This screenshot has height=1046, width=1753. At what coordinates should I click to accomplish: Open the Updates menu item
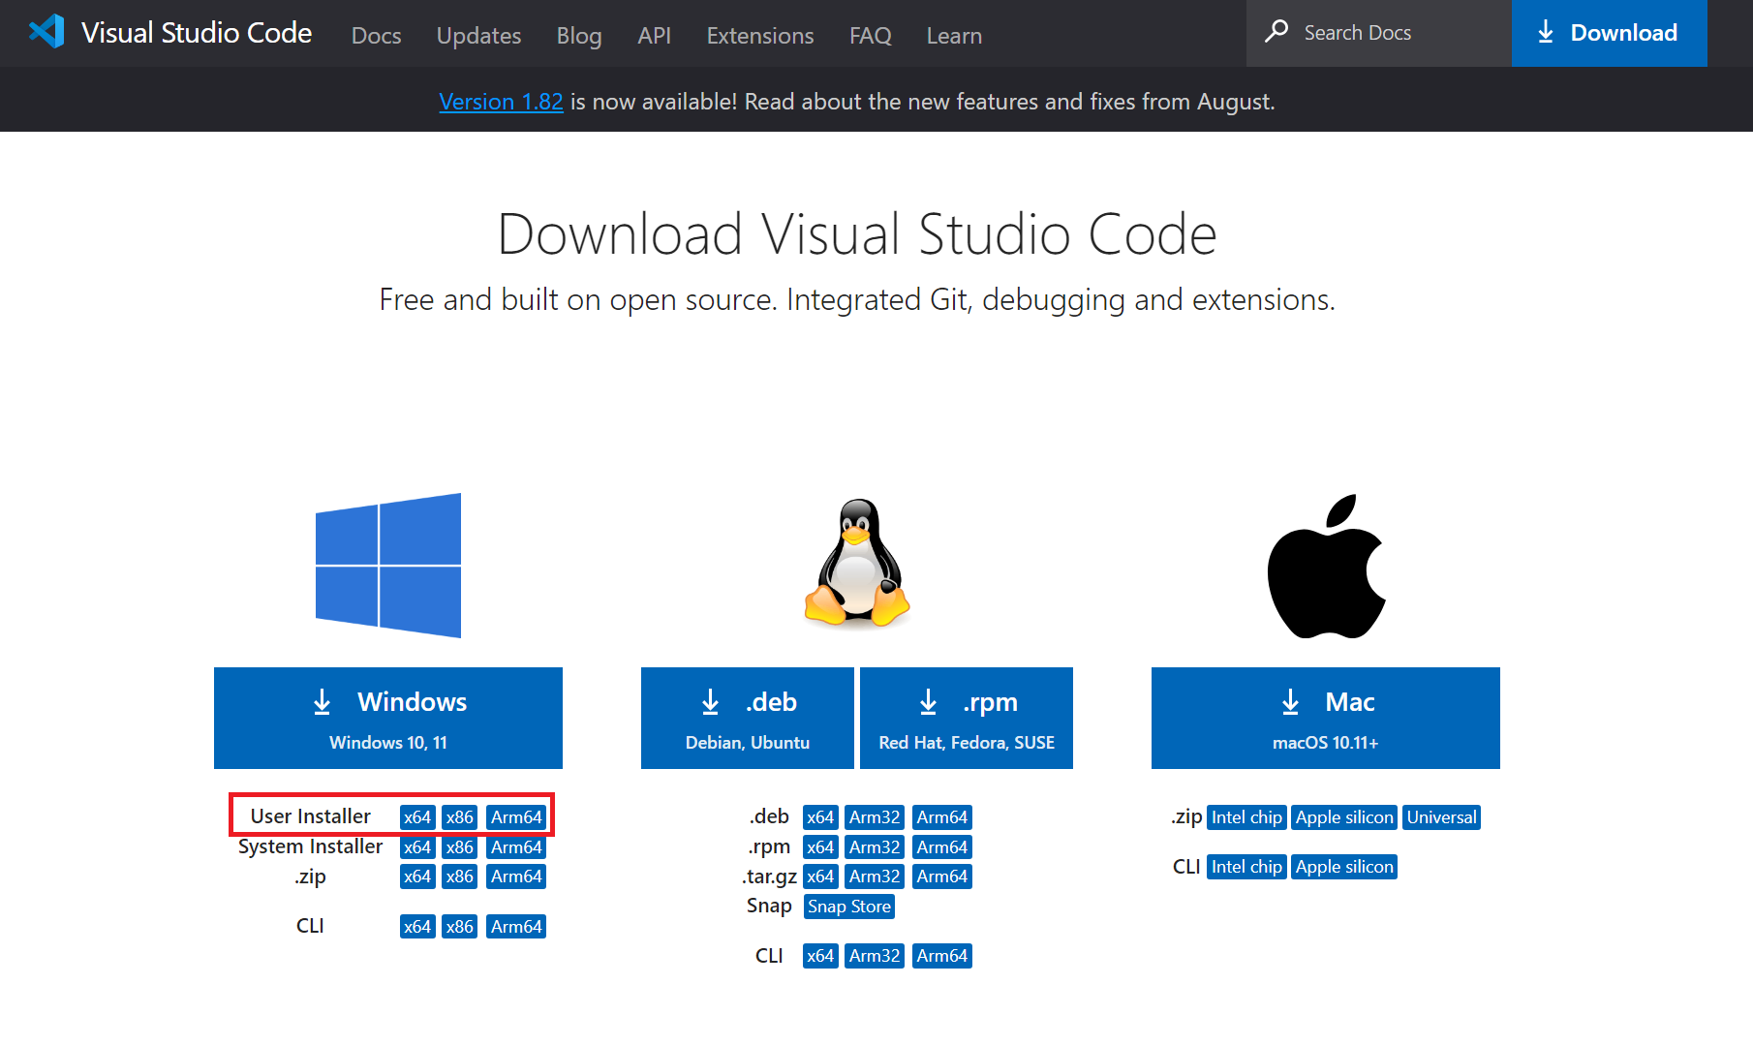(478, 36)
